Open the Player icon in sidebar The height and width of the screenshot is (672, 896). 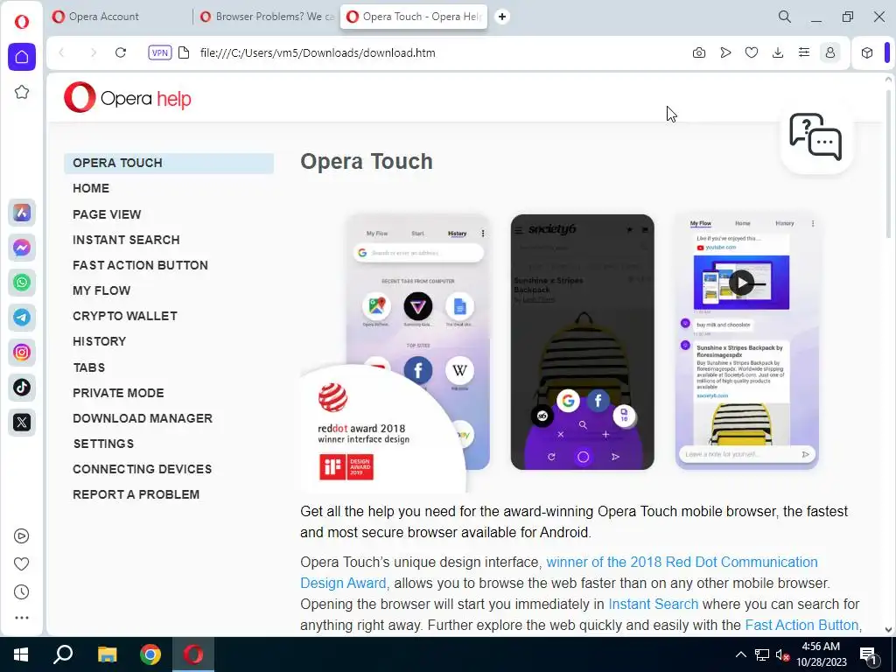(22, 536)
